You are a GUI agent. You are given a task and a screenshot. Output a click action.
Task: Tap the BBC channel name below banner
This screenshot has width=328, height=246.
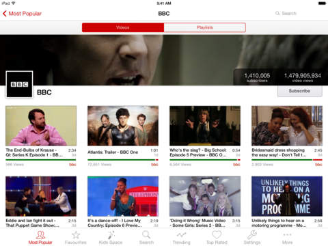(44, 92)
